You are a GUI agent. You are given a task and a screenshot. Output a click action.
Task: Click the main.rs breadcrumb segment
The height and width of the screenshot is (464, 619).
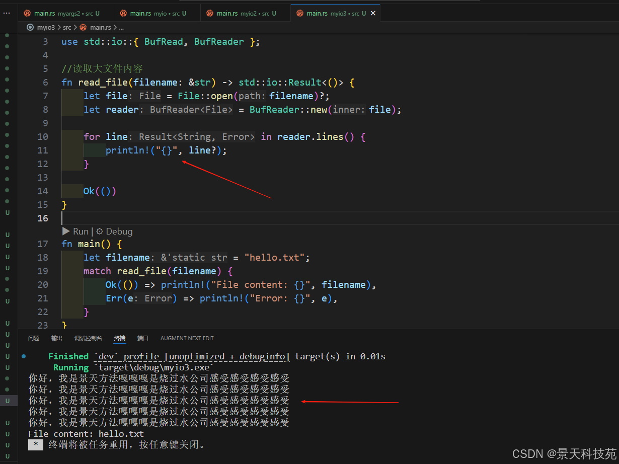pyautogui.click(x=100, y=27)
